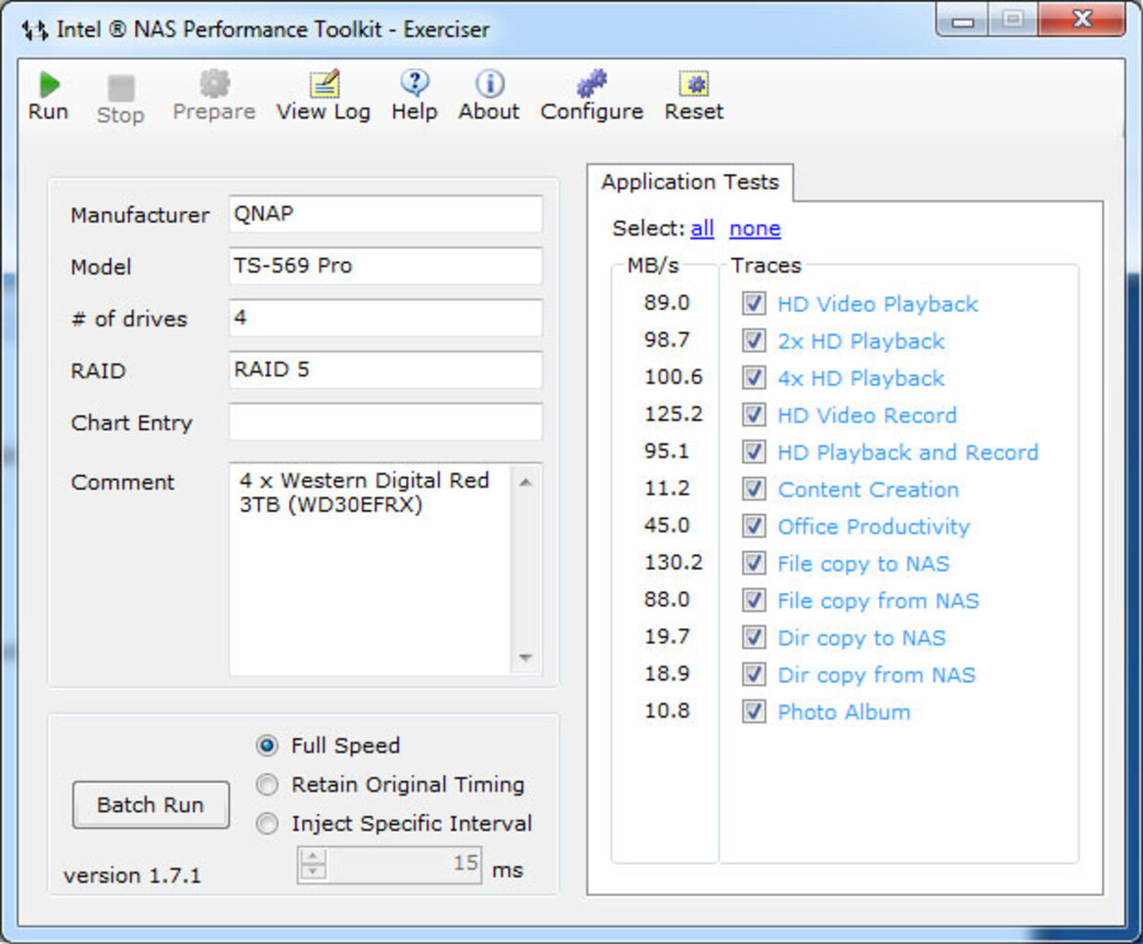This screenshot has height=944, width=1143.
Task: Open the About info icon
Action: tap(490, 84)
